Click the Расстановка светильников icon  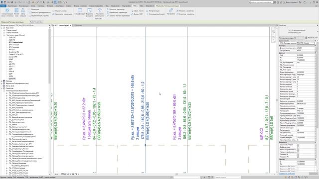coord(100,10)
